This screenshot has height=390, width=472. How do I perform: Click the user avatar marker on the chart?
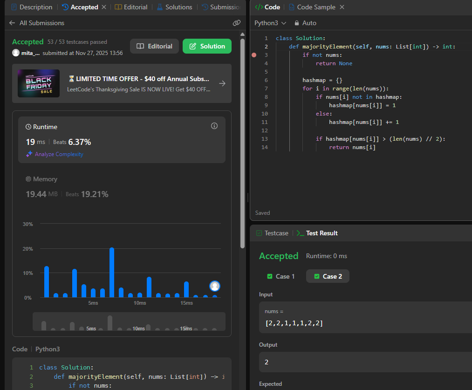click(215, 286)
